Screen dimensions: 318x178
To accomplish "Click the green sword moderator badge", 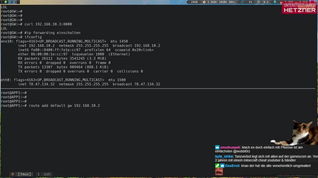I will (217, 166).
